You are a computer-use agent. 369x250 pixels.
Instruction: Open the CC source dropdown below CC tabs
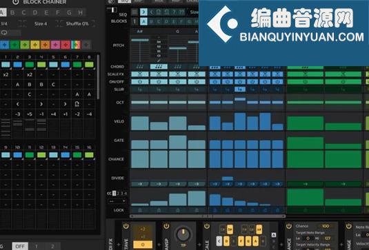[x=117, y=201]
